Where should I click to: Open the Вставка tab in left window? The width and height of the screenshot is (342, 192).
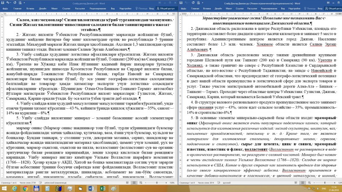(x=30, y=9)
